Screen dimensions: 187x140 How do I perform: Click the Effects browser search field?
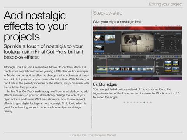[167, 74]
